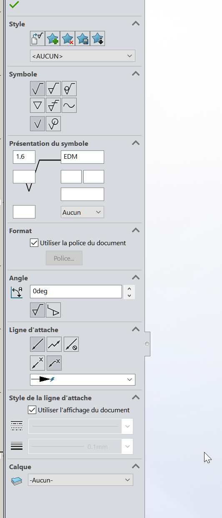This screenshot has width=222, height=518.
Task: Toggle Utiliser l'affichage du document checkbox
Action: click(31, 410)
